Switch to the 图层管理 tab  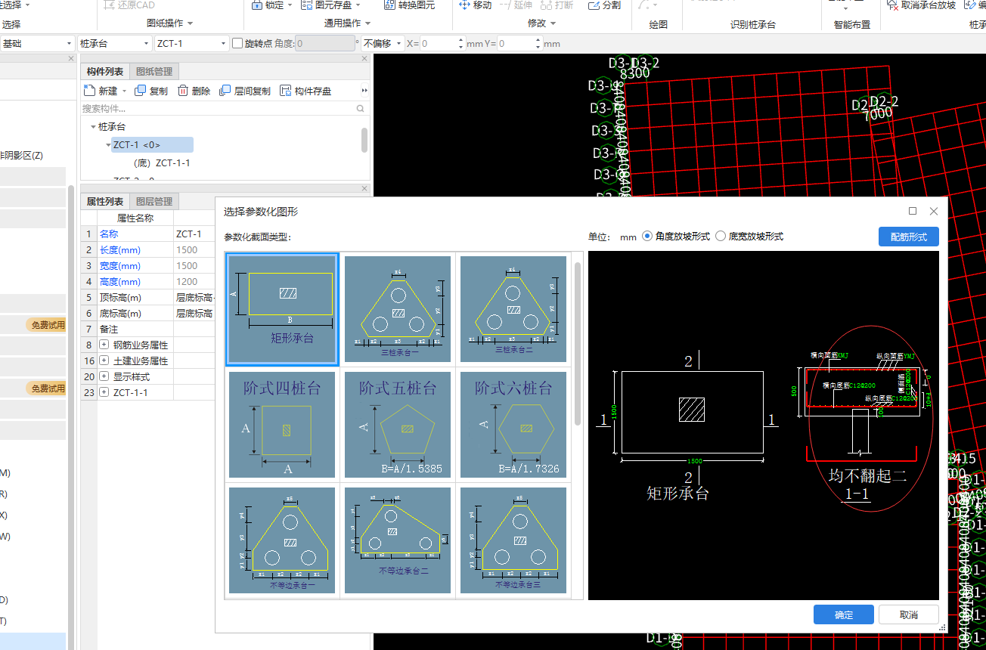(x=153, y=201)
